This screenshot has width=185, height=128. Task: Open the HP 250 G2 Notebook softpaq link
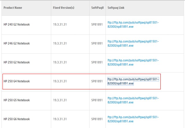[133, 62]
